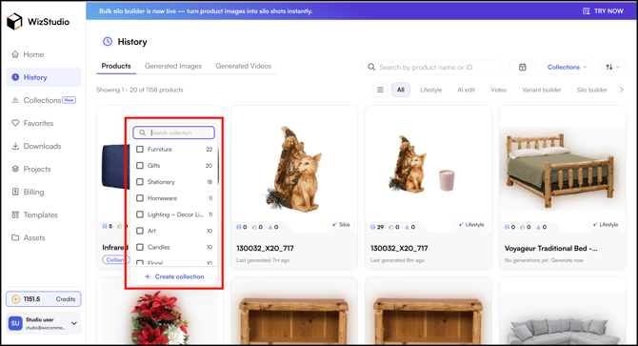Click the search magnifier icon in header
The image size is (638, 346).
pos(371,67)
